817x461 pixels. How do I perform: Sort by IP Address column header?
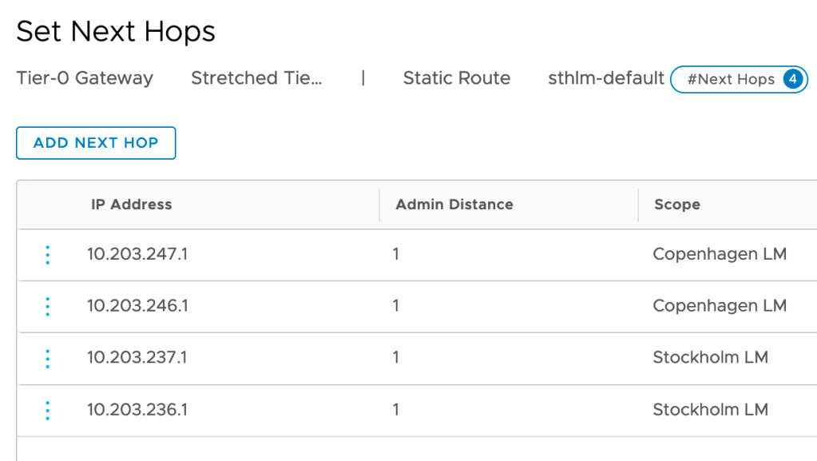(131, 205)
